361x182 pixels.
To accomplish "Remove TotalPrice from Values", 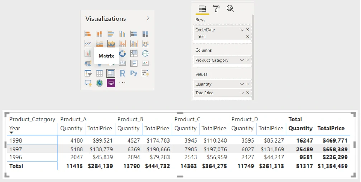I will pos(248,93).
